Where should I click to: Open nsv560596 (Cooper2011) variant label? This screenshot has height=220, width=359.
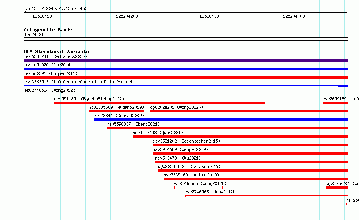[x=51, y=73]
